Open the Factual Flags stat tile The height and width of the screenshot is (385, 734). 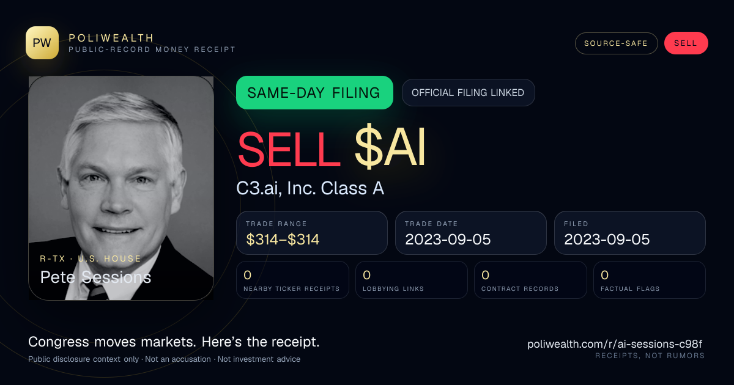[x=650, y=280]
